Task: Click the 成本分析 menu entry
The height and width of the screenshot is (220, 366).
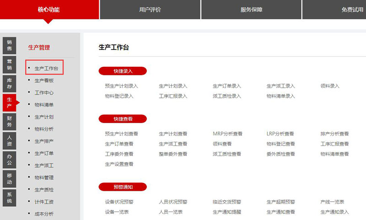Action: tap(44, 214)
